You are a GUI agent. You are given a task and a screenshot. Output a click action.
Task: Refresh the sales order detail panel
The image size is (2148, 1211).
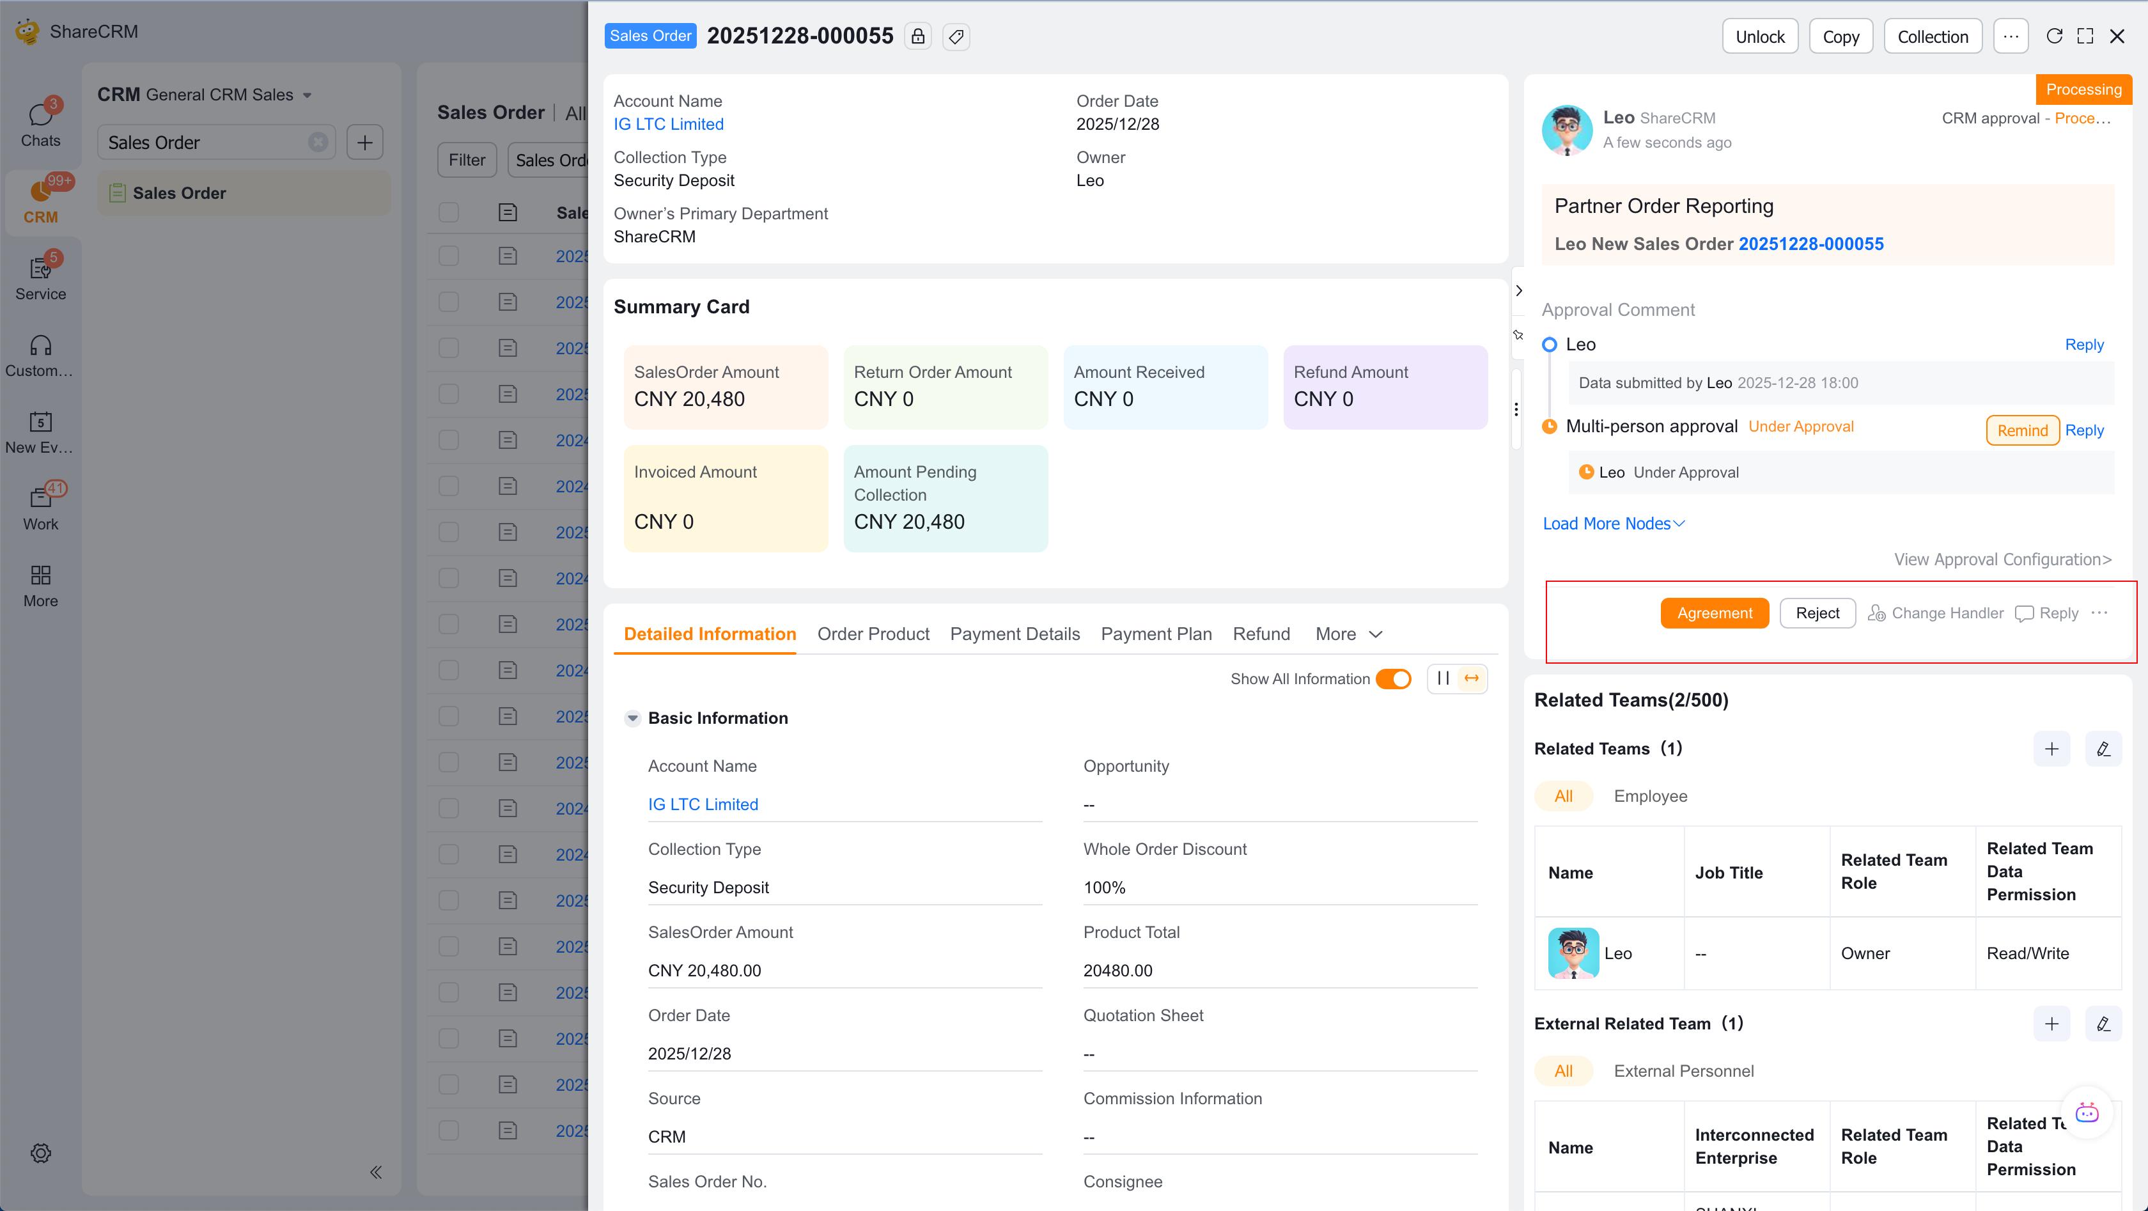[x=2055, y=36]
